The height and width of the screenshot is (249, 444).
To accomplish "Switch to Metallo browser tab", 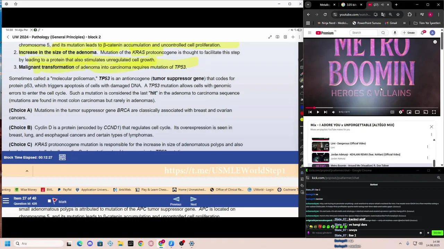I will click(325, 5).
